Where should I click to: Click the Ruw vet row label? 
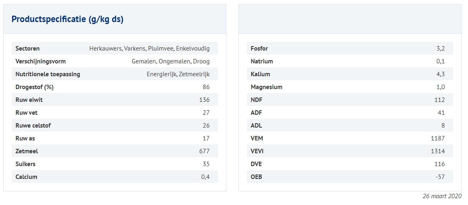[x=27, y=113]
